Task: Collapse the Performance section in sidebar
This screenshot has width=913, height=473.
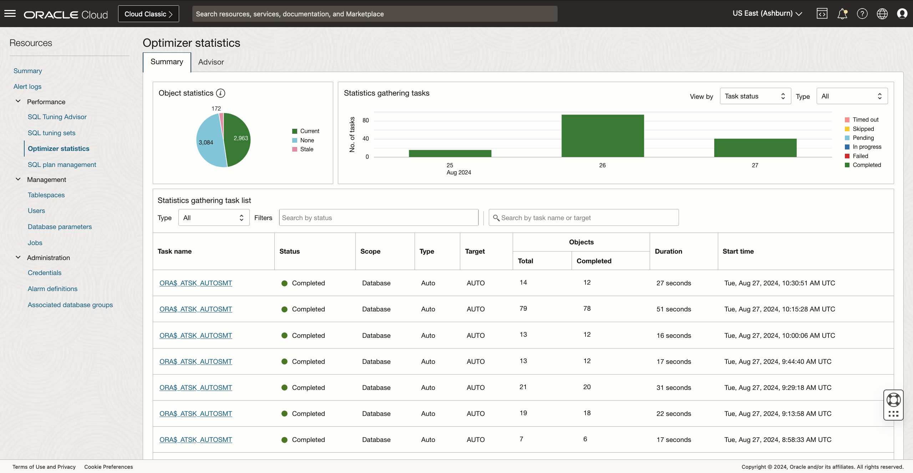Action: pos(18,102)
